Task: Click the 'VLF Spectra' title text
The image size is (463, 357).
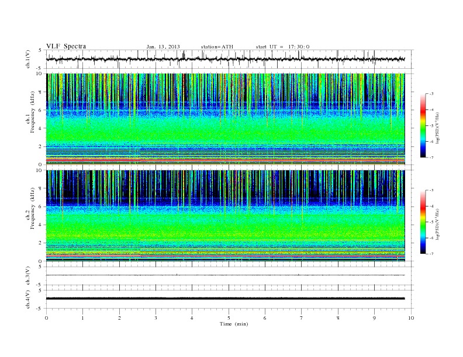Action: pos(66,46)
